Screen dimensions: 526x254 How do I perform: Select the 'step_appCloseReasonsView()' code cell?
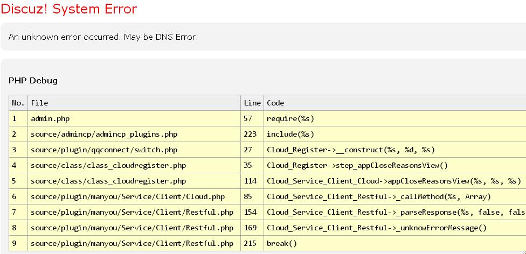point(395,166)
